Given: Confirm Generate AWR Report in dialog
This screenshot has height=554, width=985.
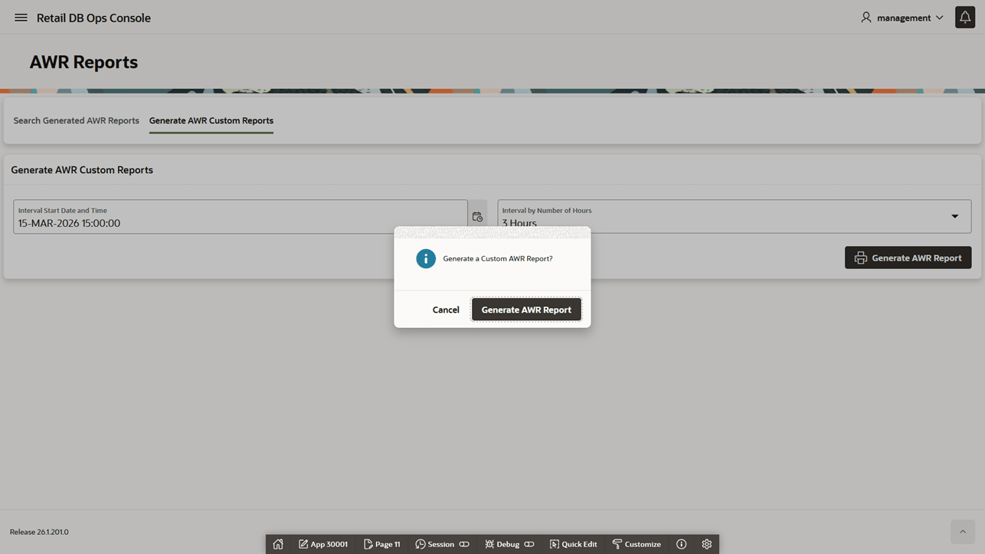Looking at the screenshot, I should [x=526, y=310].
